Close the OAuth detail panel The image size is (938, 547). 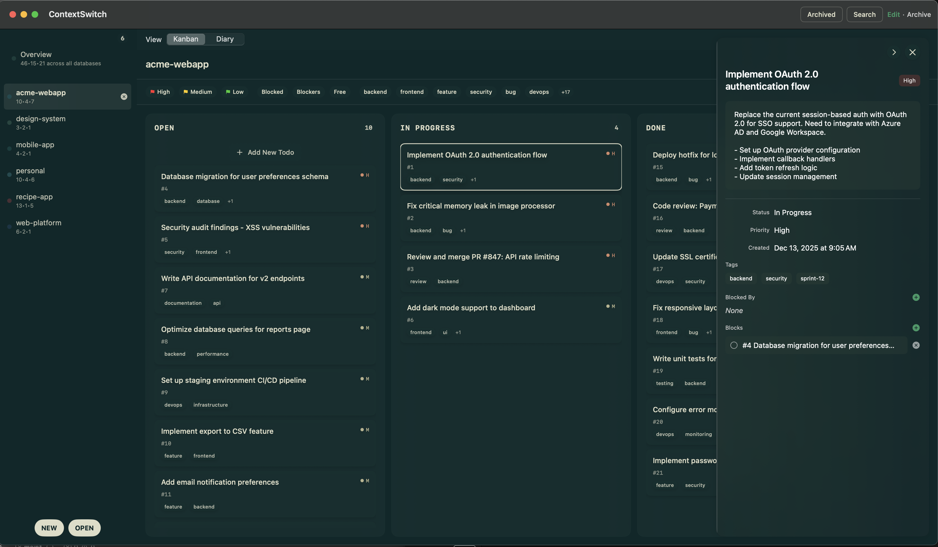tap(913, 52)
